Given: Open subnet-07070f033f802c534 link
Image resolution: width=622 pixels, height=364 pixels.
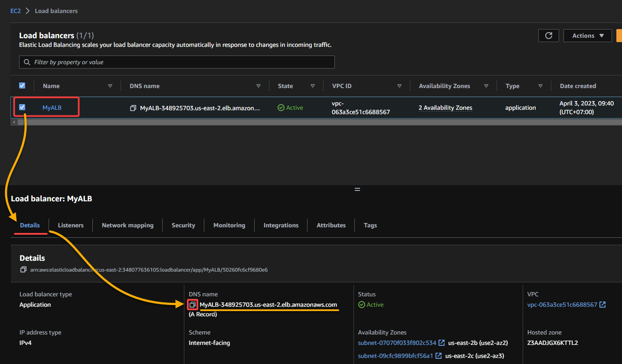Looking at the screenshot, I should 397,343.
